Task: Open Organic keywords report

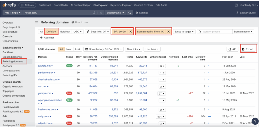Action: pyautogui.click(x=13, y=87)
